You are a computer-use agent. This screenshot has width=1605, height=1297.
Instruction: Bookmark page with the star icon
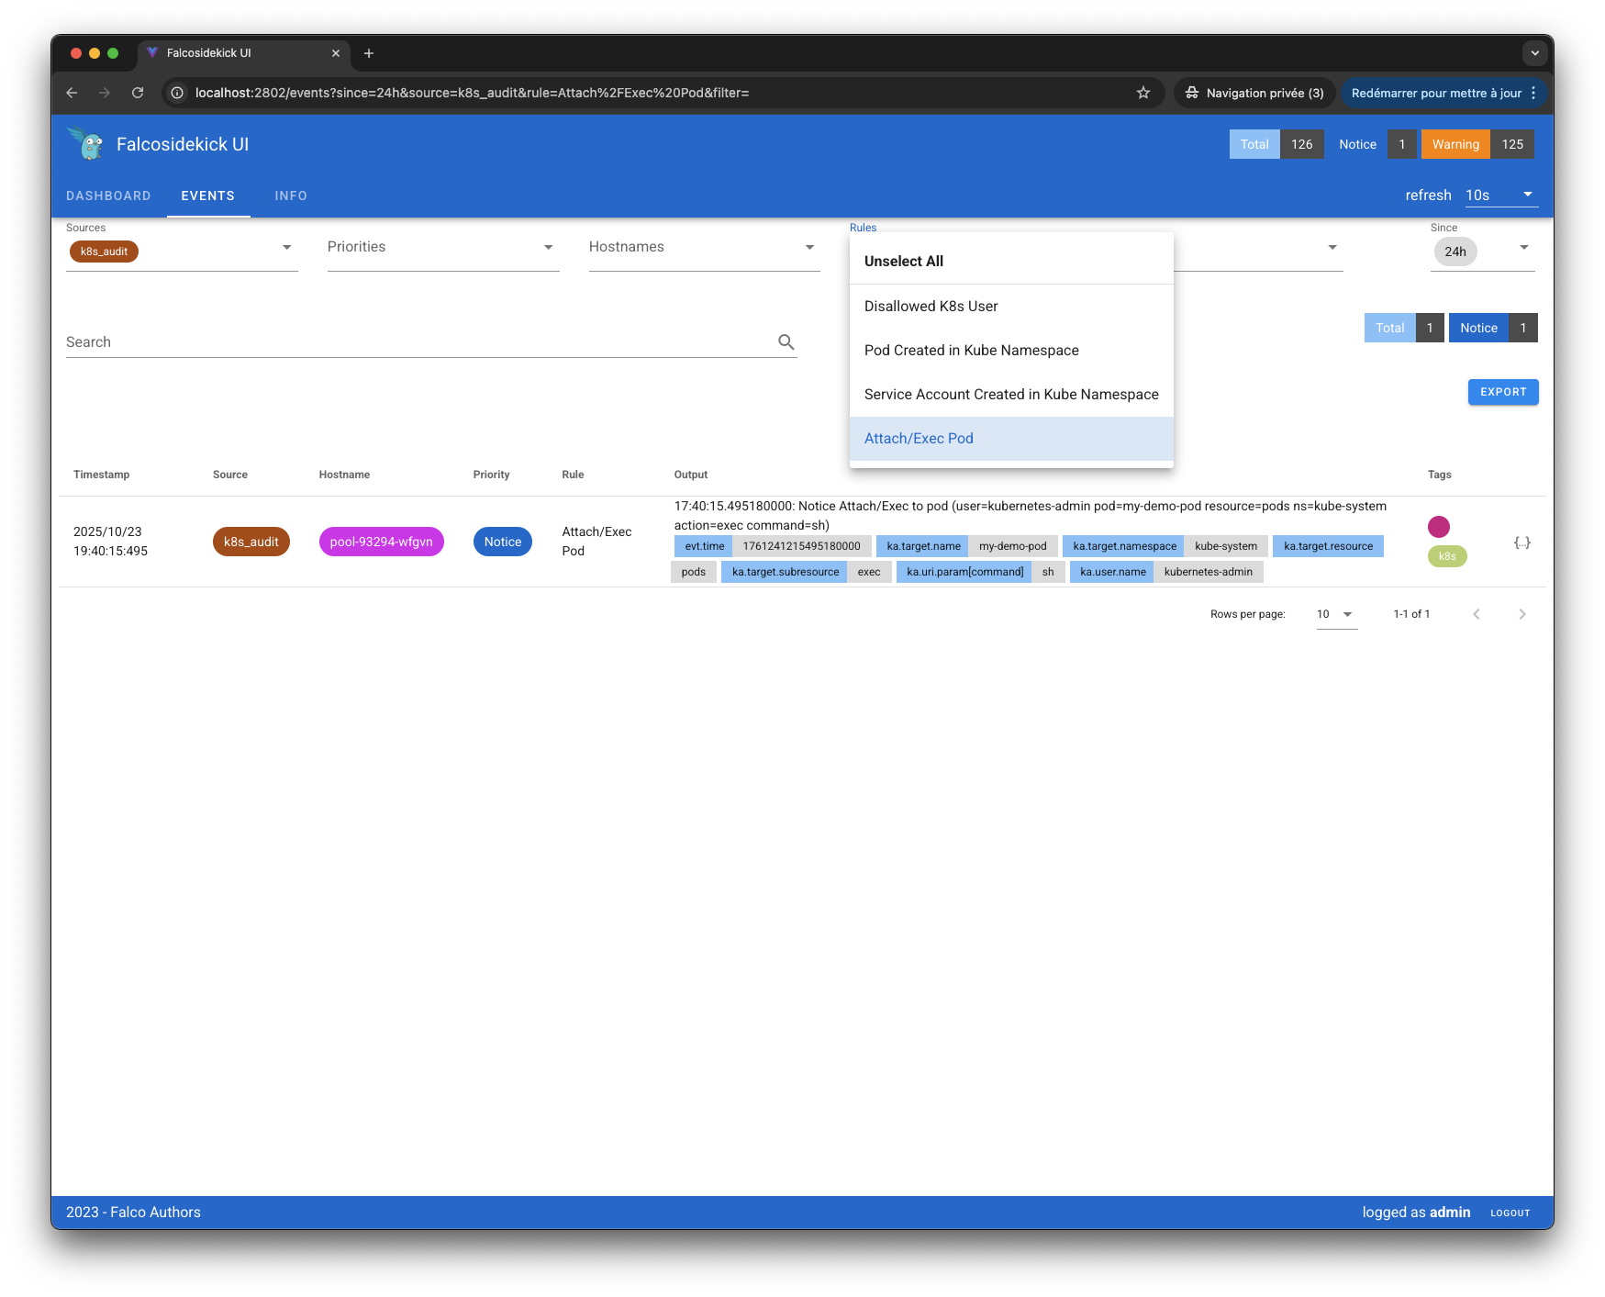tap(1142, 93)
